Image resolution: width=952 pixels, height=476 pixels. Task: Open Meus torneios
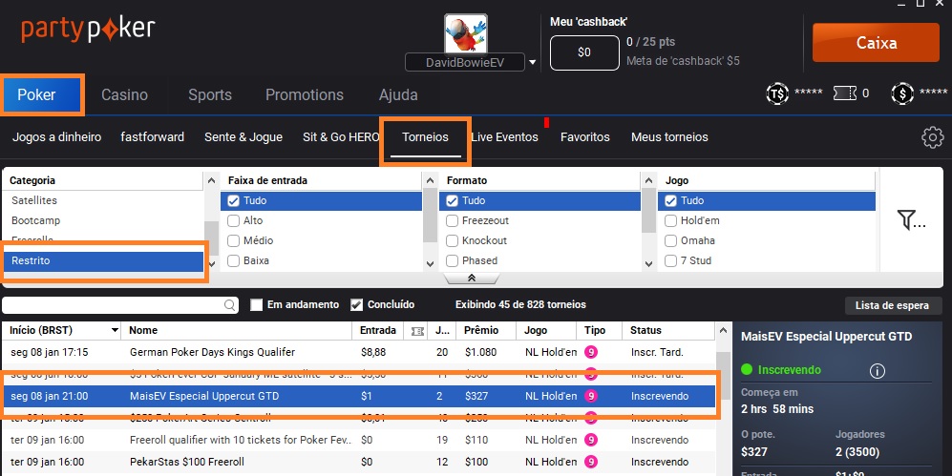click(x=669, y=137)
